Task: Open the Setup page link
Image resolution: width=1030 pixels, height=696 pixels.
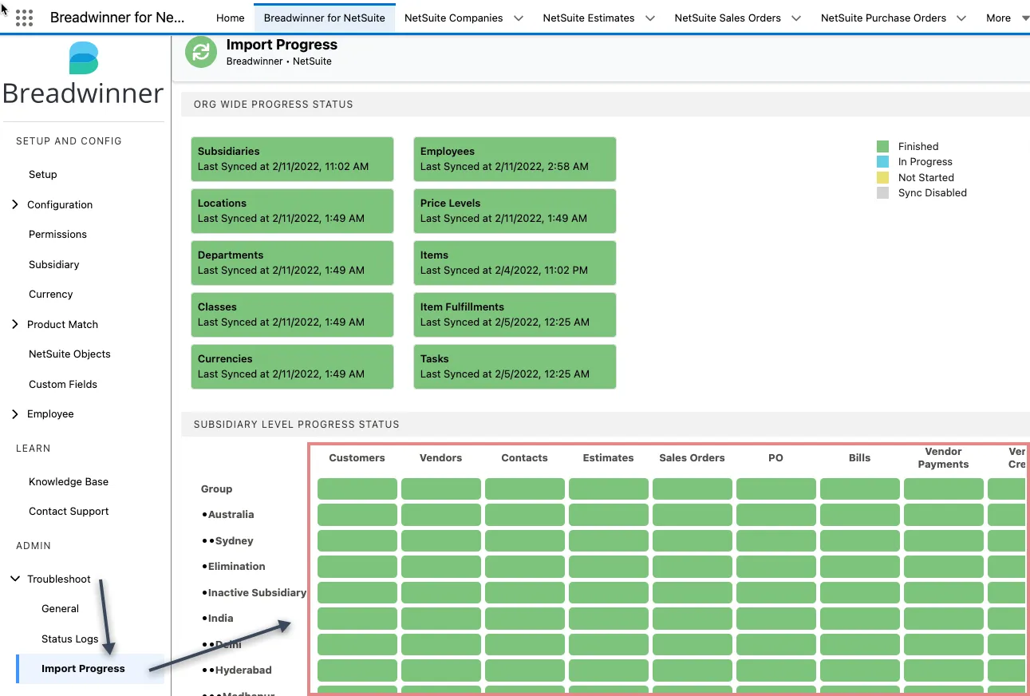Action: pyautogui.click(x=43, y=174)
